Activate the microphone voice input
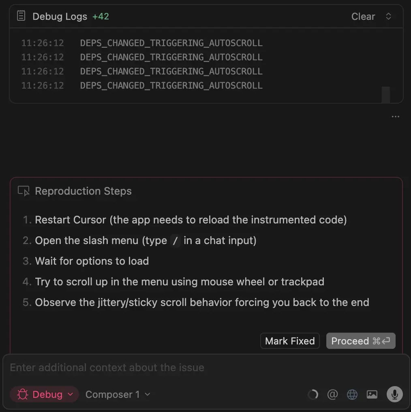The image size is (411, 412). (394, 394)
